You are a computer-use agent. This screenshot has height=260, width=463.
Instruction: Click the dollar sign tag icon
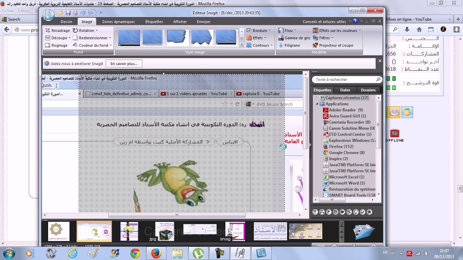pyautogui.click(x=349, y=212)
